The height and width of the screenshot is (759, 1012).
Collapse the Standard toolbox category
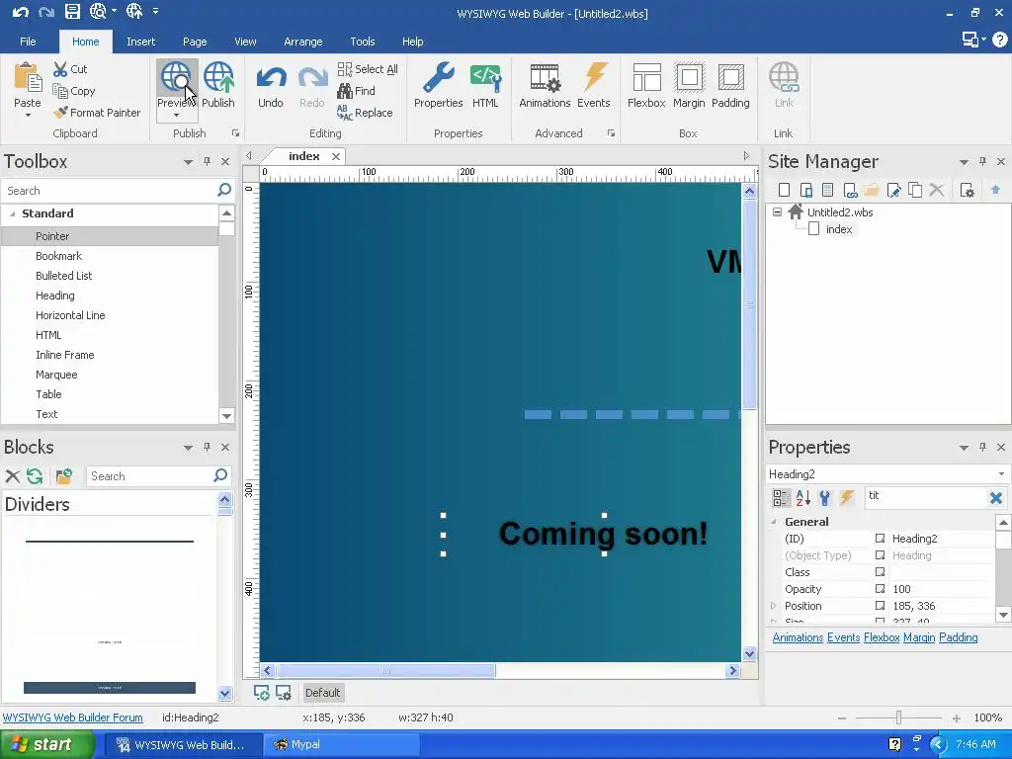pyautogui.click(x=12, y=213)
